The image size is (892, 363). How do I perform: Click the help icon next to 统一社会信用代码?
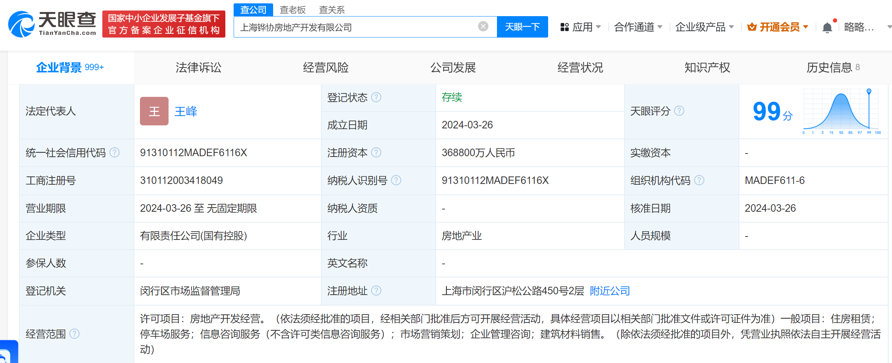[x=114, y=152]
